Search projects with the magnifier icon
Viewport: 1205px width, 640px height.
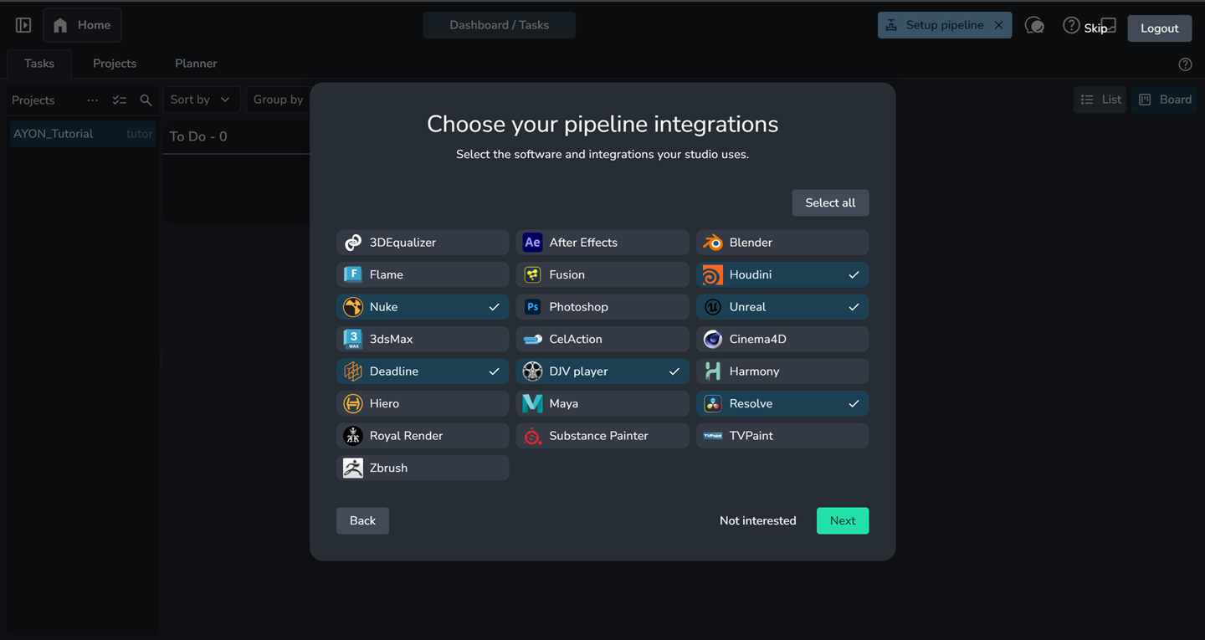(146, 100)
